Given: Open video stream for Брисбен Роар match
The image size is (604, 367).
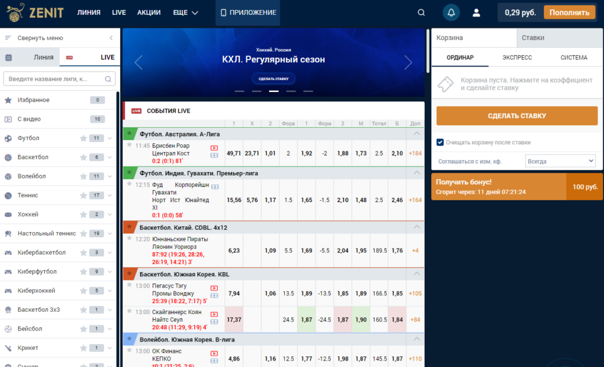Looking at the screenshot, I should [x=214, y=148].
